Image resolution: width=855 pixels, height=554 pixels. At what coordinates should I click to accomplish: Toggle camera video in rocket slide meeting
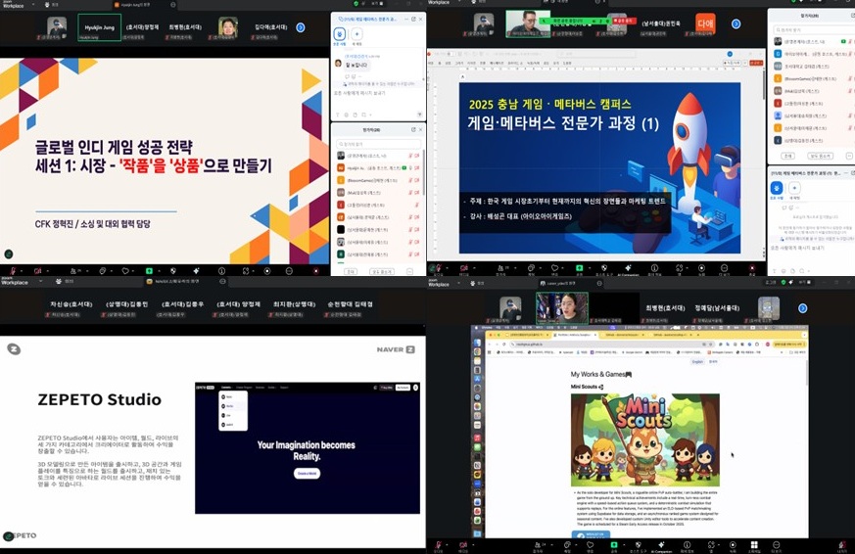[x=464, y=267]
